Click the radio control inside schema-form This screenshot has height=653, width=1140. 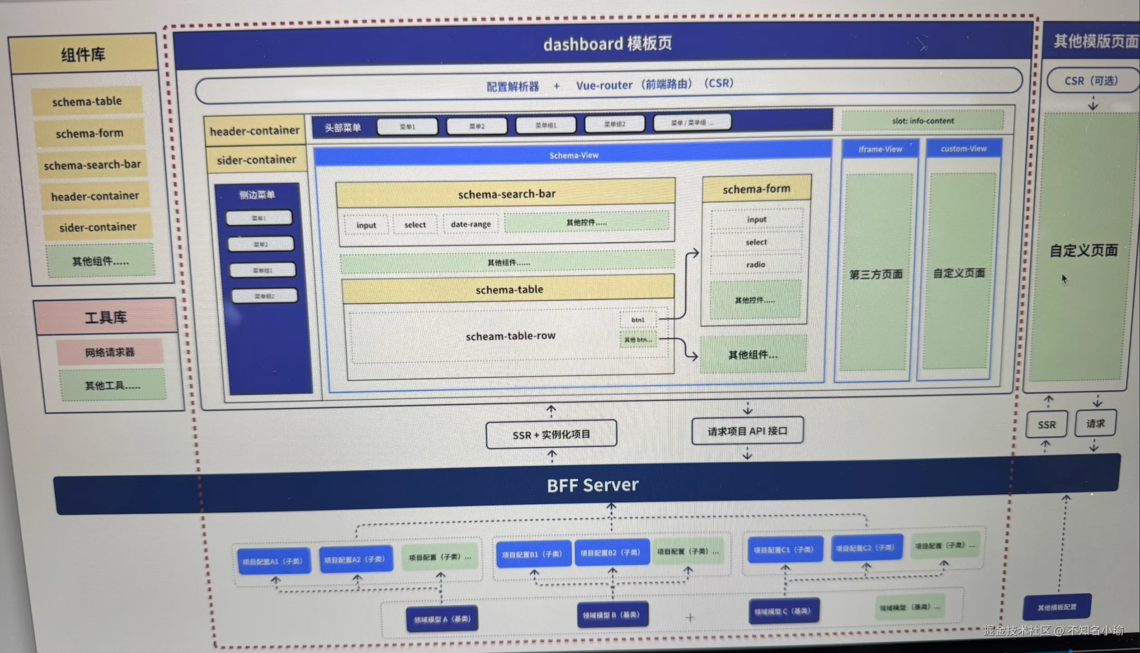(755, 265)
